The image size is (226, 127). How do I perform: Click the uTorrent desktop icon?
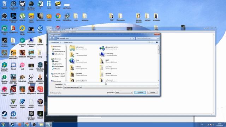(x=22, y=17)
